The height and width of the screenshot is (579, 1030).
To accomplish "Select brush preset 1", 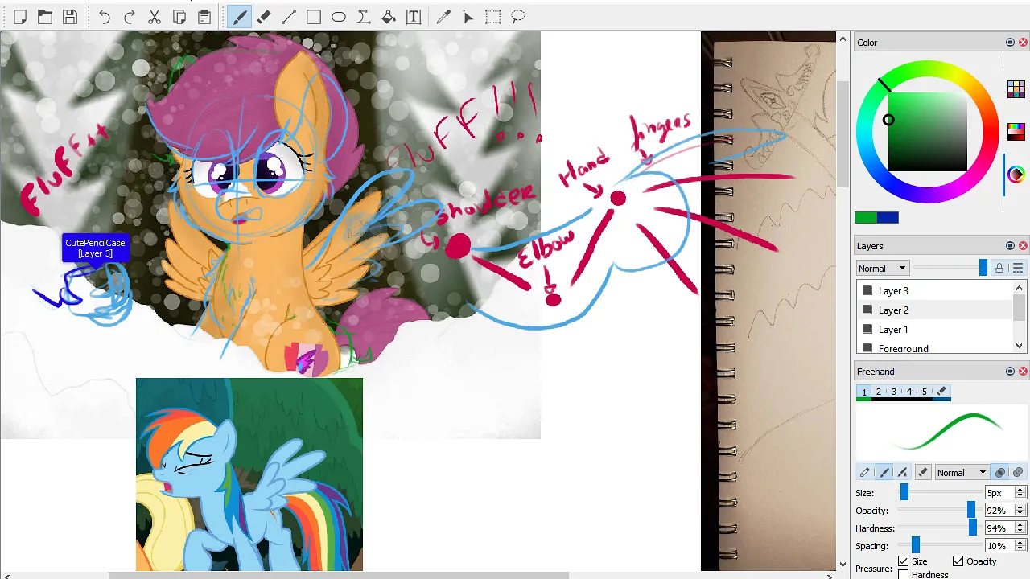I will tap(864, 392).
